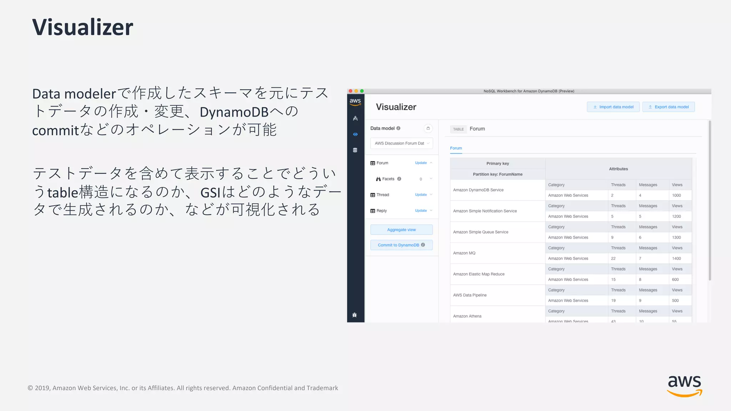Click the Views value 500
Image resolution: width=731 pixels, height=411 pixels.
[x=675, y=301]
